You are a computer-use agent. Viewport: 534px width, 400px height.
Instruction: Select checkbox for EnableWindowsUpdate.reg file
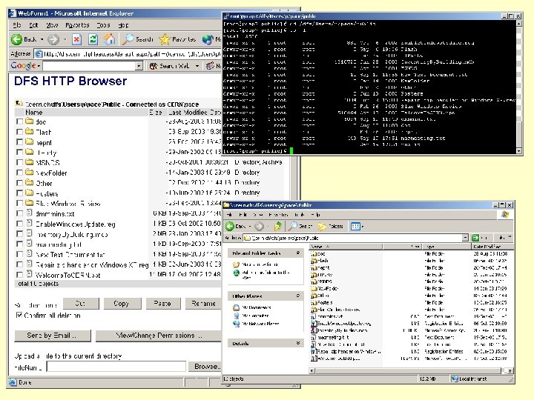coord(19,224)
